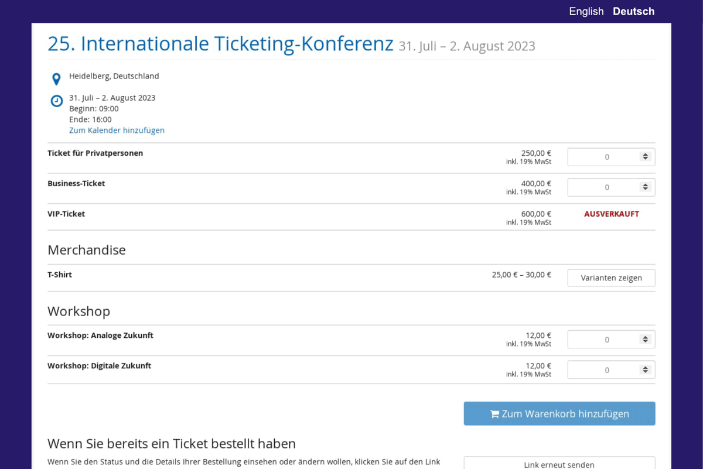The height and width of the screenshot is (469, 703).
Task: Click the AUSVERKAUFT label for VIP-Ticket
Action: 611,214
